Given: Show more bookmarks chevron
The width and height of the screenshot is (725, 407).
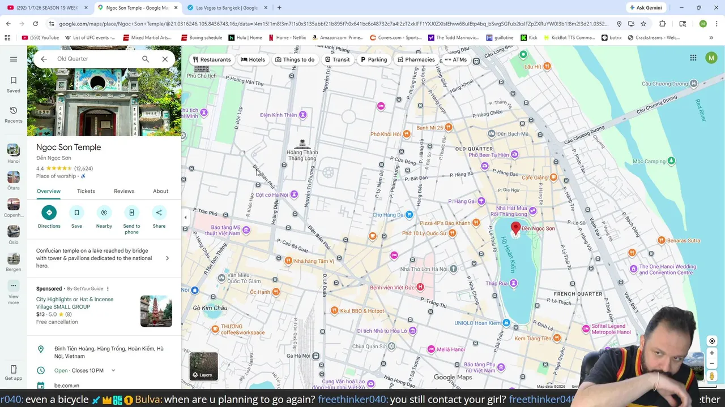Looking at the screenshot, I should click(x=711, y=38).
